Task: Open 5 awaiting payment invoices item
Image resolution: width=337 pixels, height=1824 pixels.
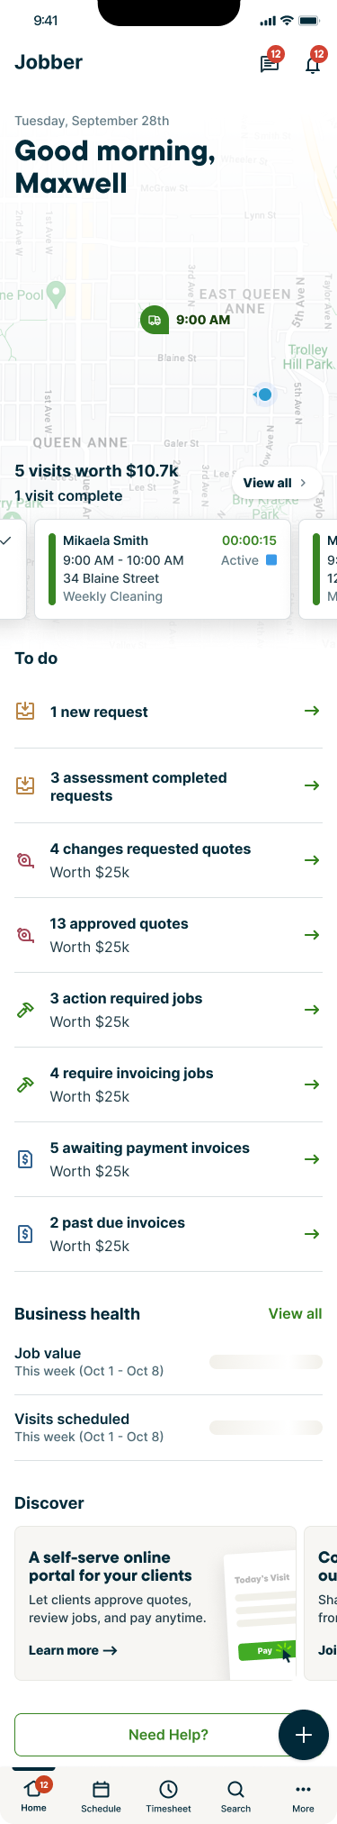Action: [168, 1159]
